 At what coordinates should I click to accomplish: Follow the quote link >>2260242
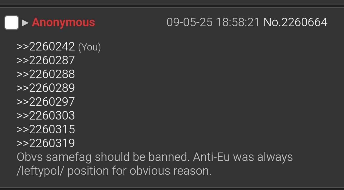(46, 47)
